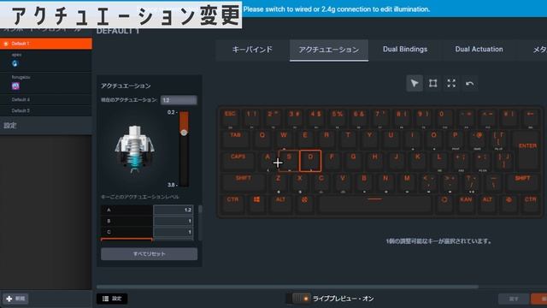
Task: Select the W key on keyboard
Action: tap(284, 139)
